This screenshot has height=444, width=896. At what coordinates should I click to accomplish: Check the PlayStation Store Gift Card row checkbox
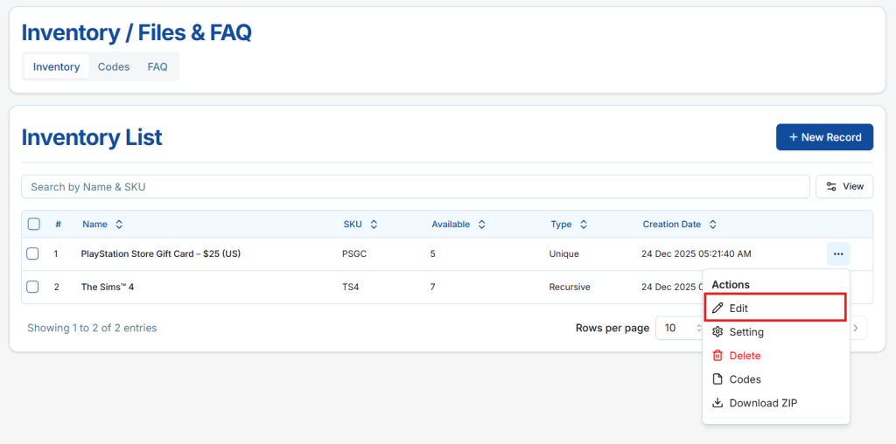pos(32,254)
